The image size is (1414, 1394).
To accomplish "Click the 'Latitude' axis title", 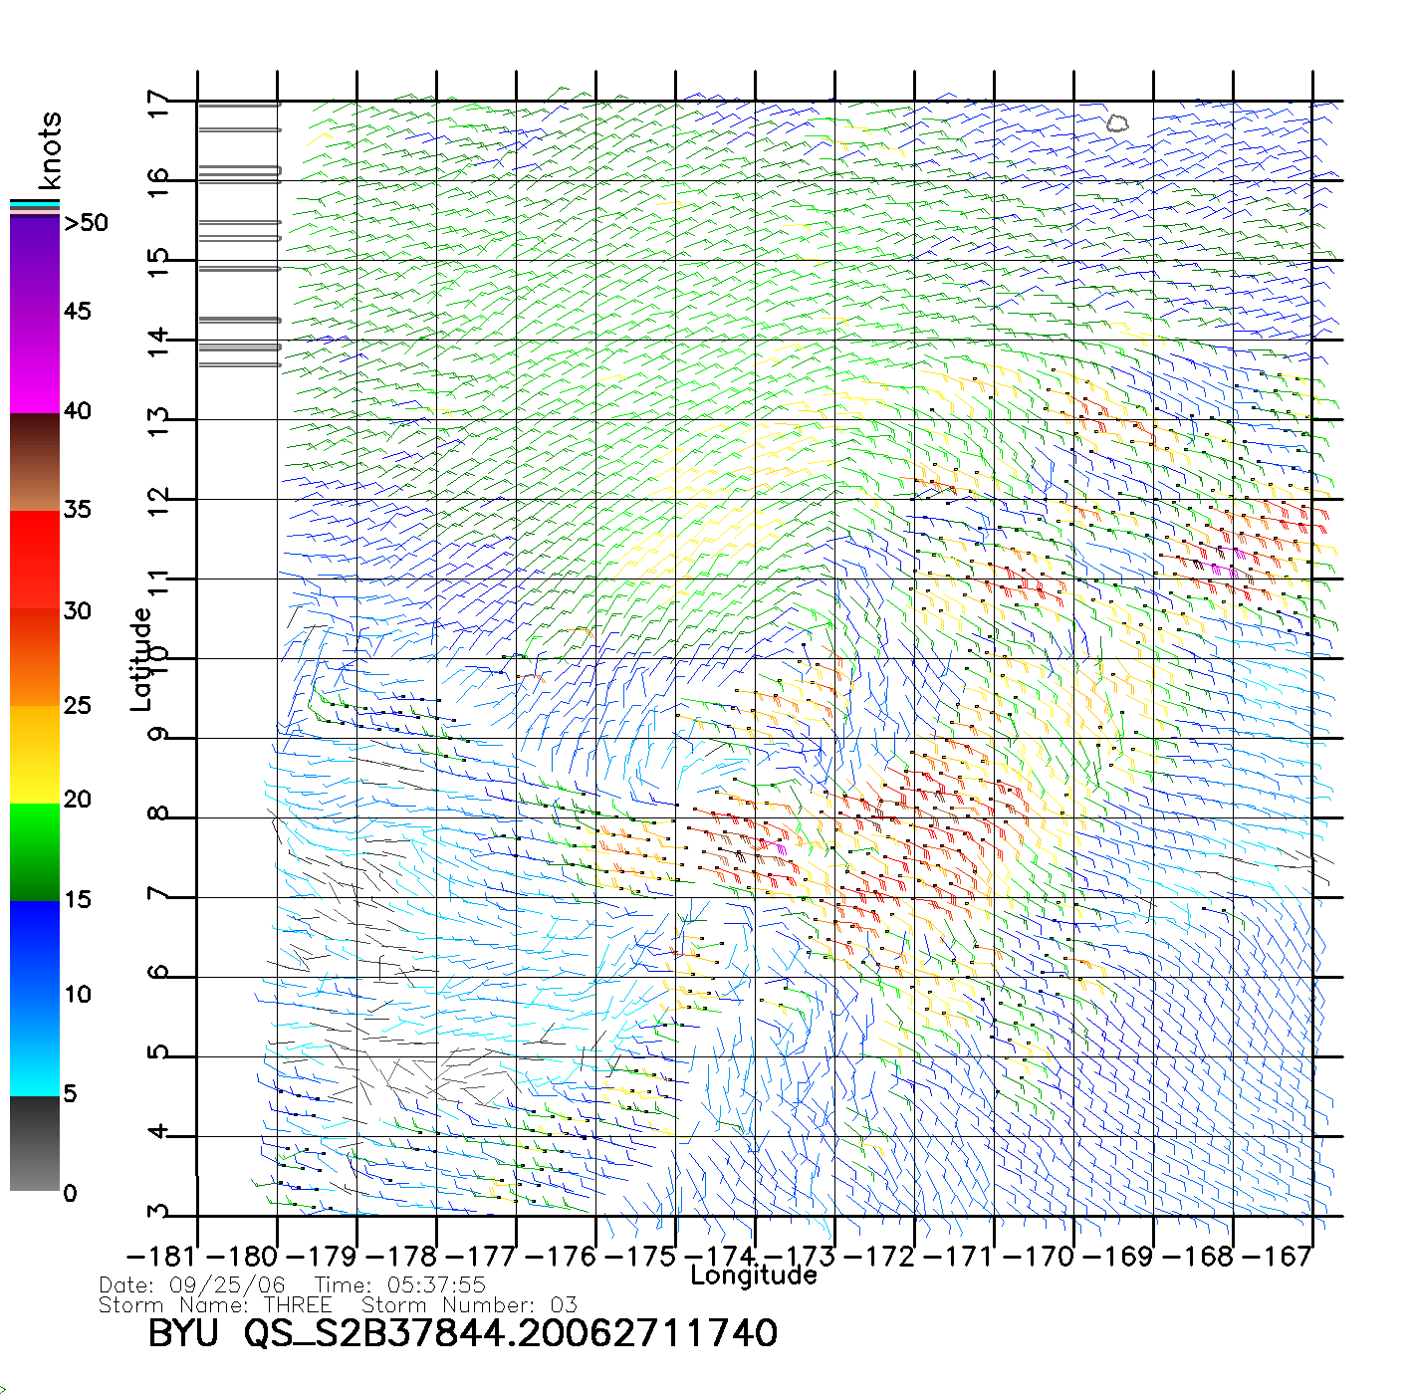I will [141, 659].
